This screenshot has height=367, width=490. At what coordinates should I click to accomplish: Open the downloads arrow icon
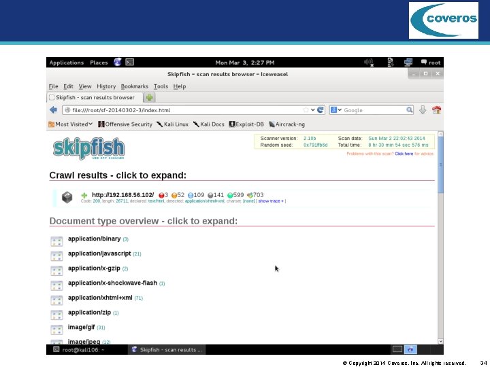click(x=423, y=110)
